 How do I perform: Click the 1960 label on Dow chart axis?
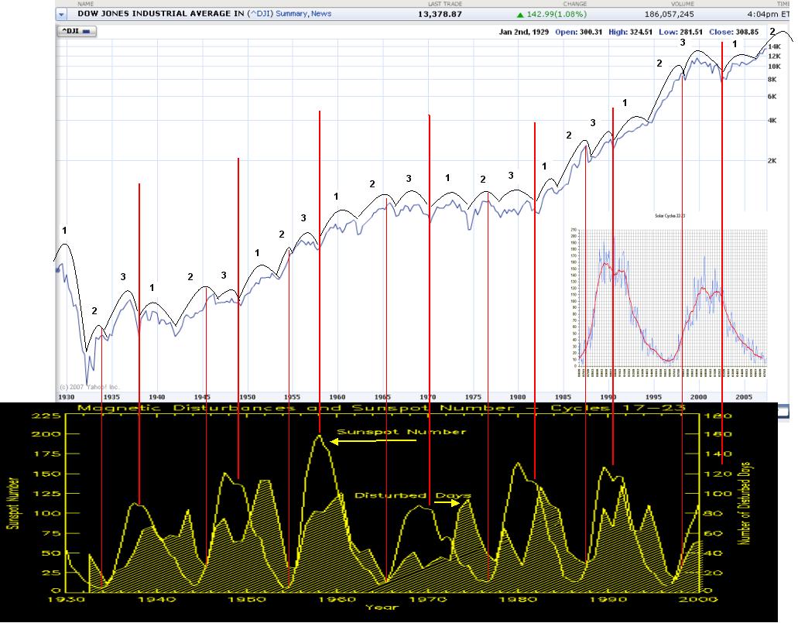[x=337, y=397]
